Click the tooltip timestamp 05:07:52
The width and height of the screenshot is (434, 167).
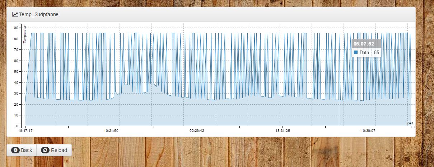(x=364, y=44)
